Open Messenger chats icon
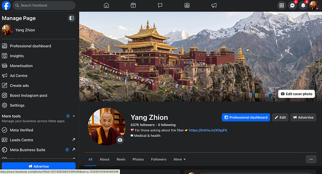The image size is (322, 174). [293, 6]
